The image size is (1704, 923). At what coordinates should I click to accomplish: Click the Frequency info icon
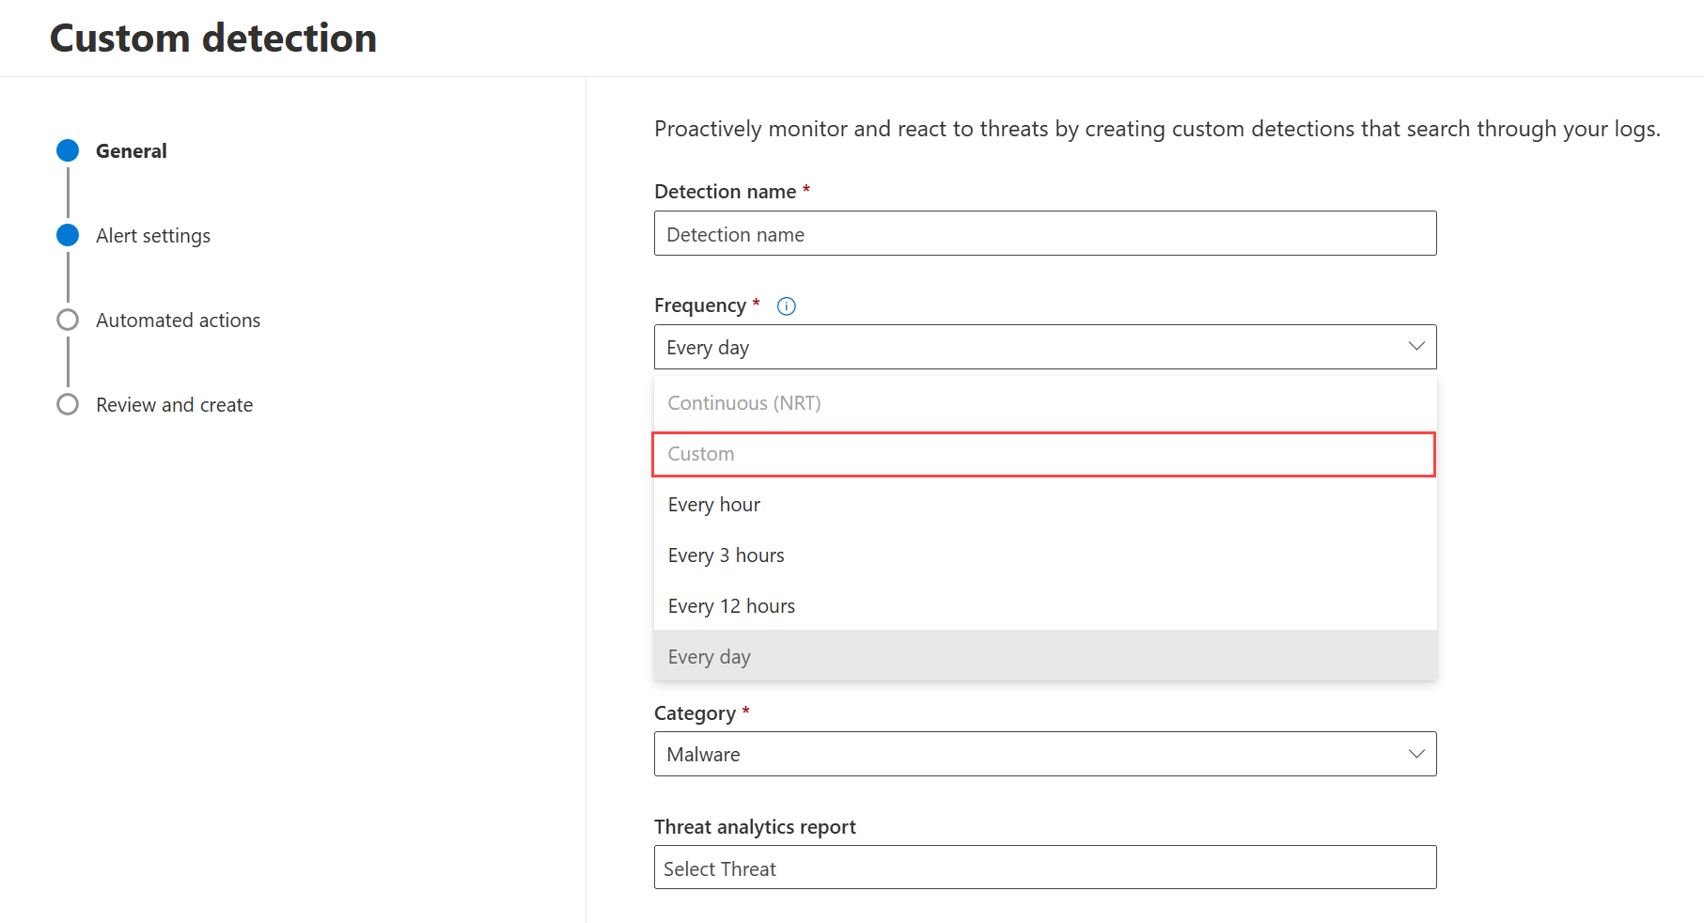(787, 306)
